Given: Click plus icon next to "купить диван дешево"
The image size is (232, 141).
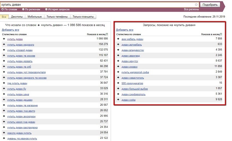Looking at the screenshot, I should (4, 99).
